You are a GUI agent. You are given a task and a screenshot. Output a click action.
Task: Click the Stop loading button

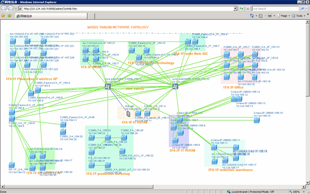click(x=247, y=8)
